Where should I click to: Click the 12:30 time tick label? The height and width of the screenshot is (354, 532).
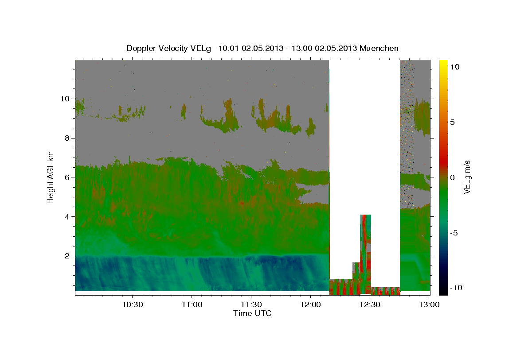pyautogui.click(x=370, y=305)
